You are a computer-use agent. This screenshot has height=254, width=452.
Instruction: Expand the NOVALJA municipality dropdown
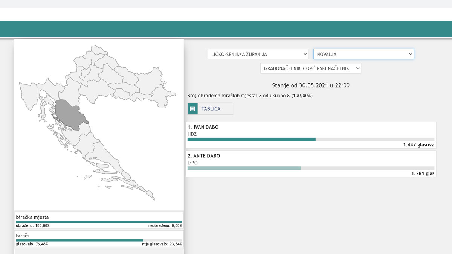(x=363, y=54)
